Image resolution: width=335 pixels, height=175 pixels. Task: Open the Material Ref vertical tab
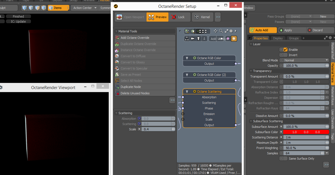[332, 51]
